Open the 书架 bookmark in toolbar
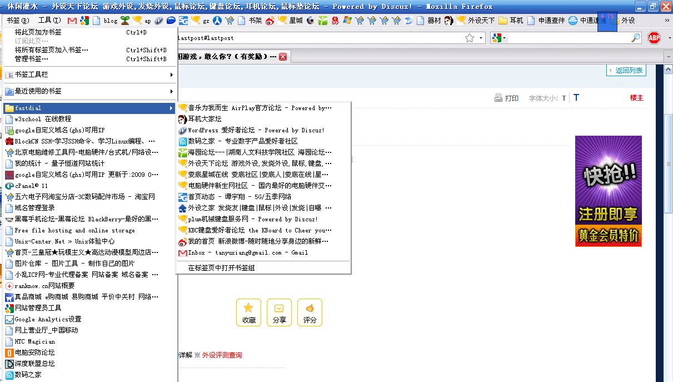This screenshot has width=673, height=382. click(x=250, y=21)
